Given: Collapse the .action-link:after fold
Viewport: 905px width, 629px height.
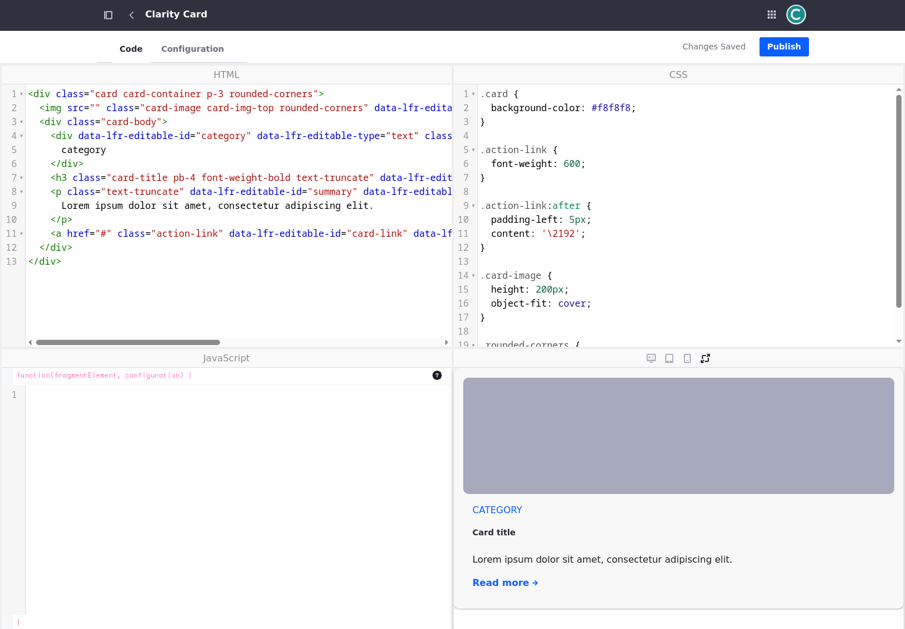Looking at the screenshot, I should point(473,205).
